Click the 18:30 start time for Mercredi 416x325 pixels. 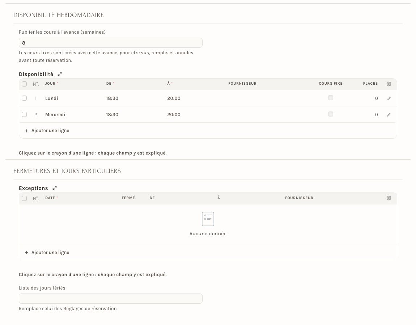point(112,114)
